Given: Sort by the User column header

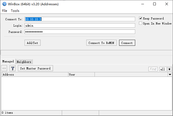Looking at the screenshot, I should [81, 74].
